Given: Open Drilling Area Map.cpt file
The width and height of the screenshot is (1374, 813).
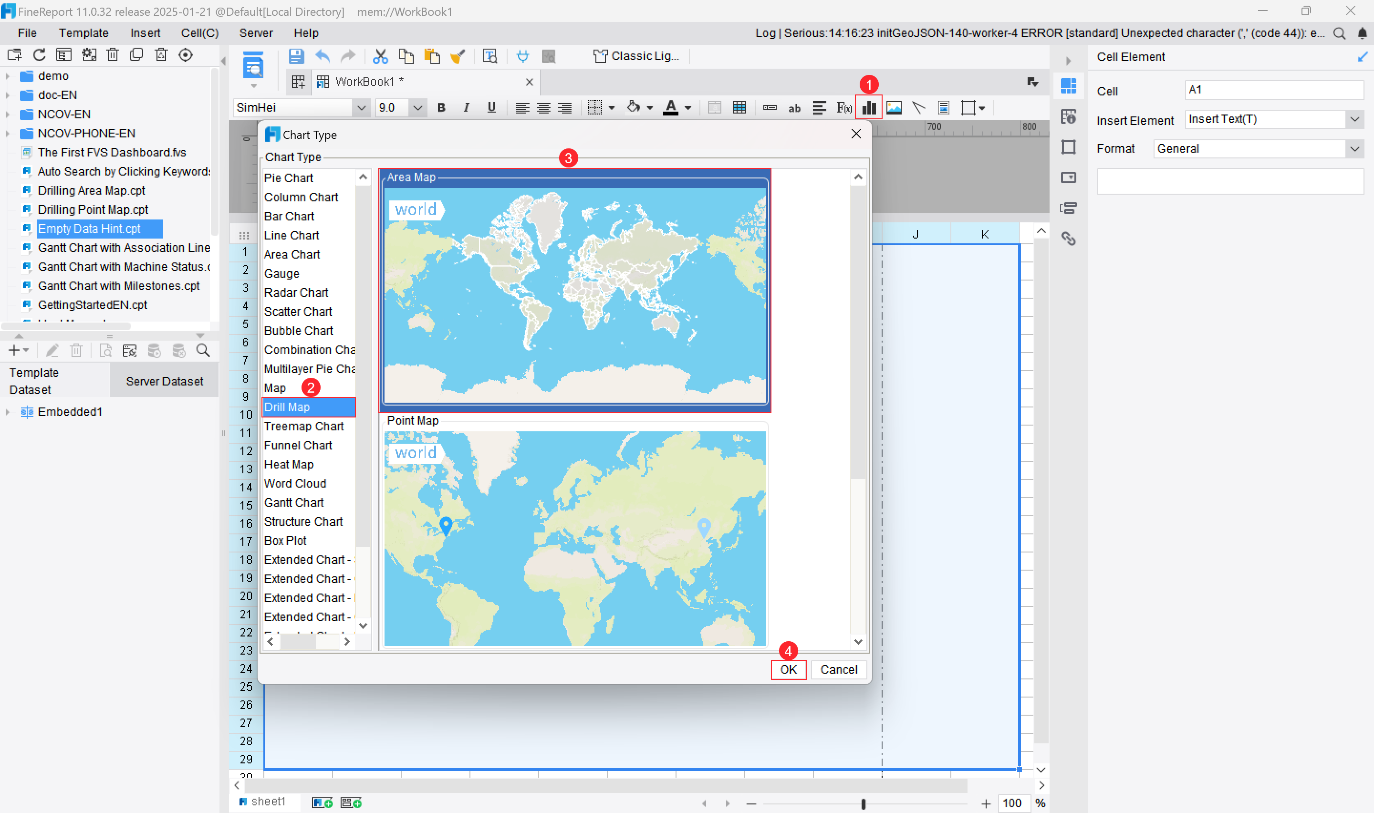Looking at the screenshot, I should (92, 191).
